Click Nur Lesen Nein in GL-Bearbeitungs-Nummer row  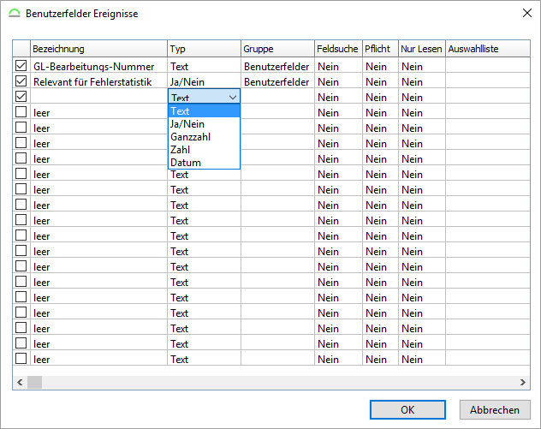coord(422,65)
